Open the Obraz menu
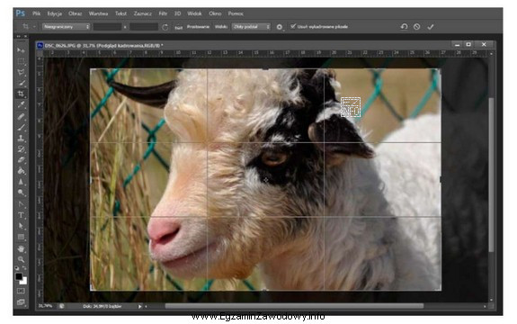The image size is (517, 324). [76, 13]
